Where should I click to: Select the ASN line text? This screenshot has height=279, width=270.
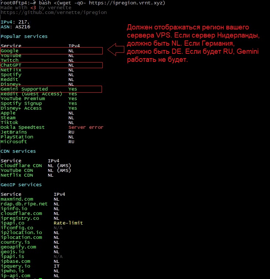[15, 27]
